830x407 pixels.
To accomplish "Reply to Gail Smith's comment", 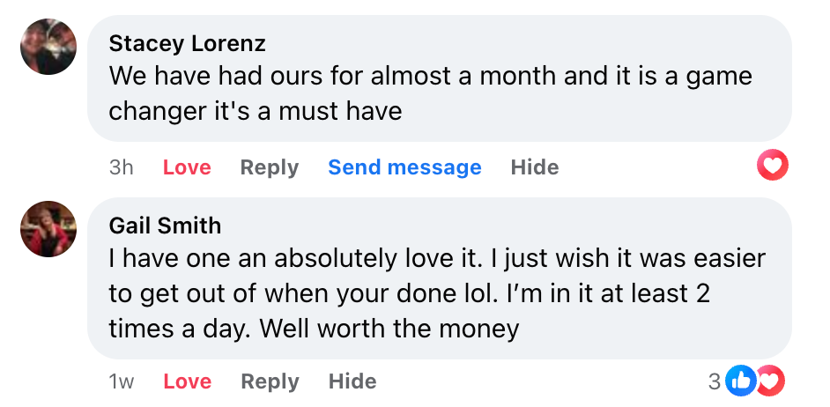I will pyautogui.click(x=270, y=381).
